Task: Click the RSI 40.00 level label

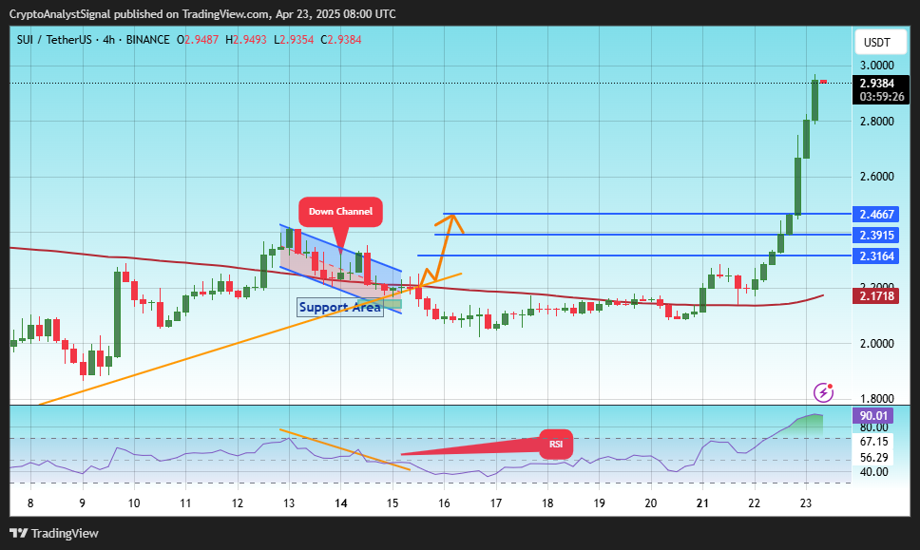Action: [x=873, y=472]
